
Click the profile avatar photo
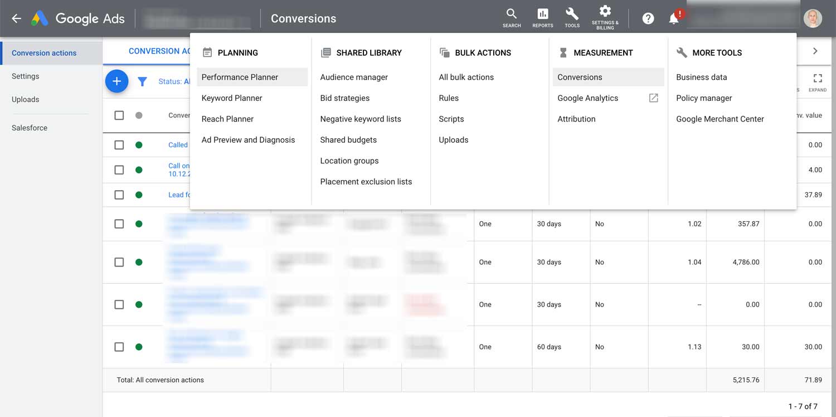click(813, 18)
